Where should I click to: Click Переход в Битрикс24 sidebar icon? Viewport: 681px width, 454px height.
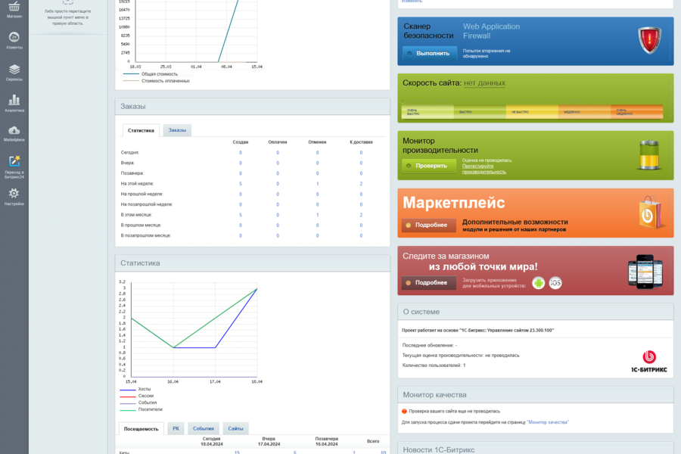coord(14,166)
